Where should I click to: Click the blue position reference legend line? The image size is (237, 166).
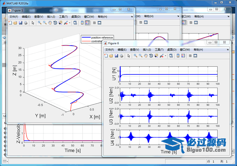[86, 38]
